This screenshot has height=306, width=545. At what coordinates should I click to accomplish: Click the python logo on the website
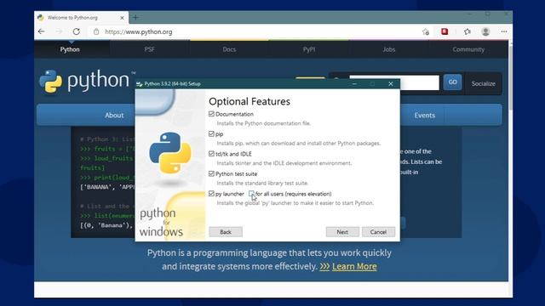point(85,81)
